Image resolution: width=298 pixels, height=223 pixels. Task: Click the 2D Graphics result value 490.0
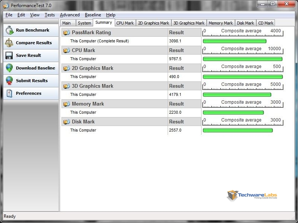174,77
